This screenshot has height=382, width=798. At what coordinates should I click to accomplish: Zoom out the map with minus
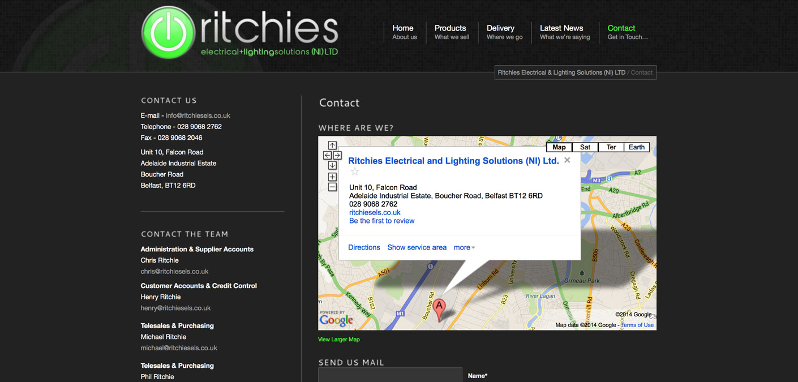pyautogui.click(x=332, y=187)
